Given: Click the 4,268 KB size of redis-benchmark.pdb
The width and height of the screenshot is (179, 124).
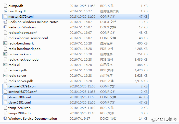Looking at the screenshot, I should [x=141, y=49].
